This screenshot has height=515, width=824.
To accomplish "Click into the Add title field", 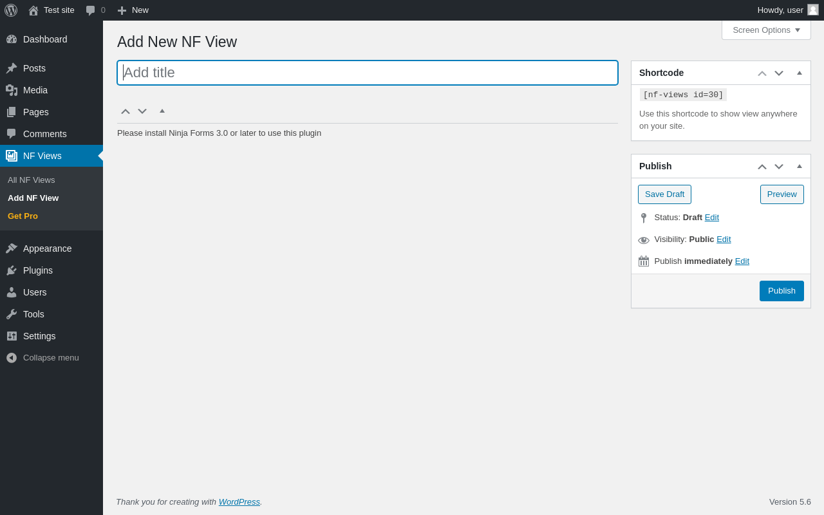I will click(368, 73).
